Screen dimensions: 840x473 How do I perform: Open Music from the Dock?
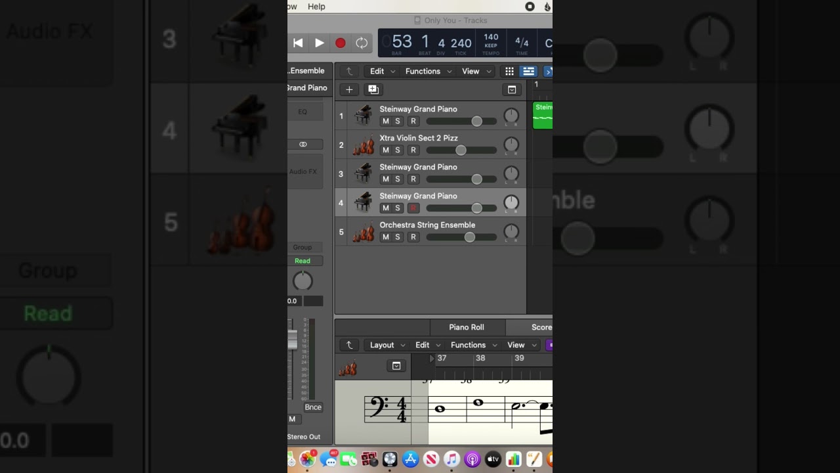pos(451,459)
